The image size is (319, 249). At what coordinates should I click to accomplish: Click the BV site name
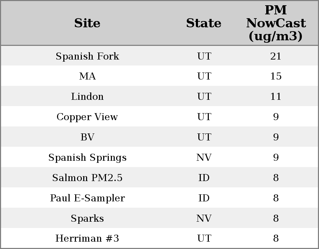(x=87, y=137)
